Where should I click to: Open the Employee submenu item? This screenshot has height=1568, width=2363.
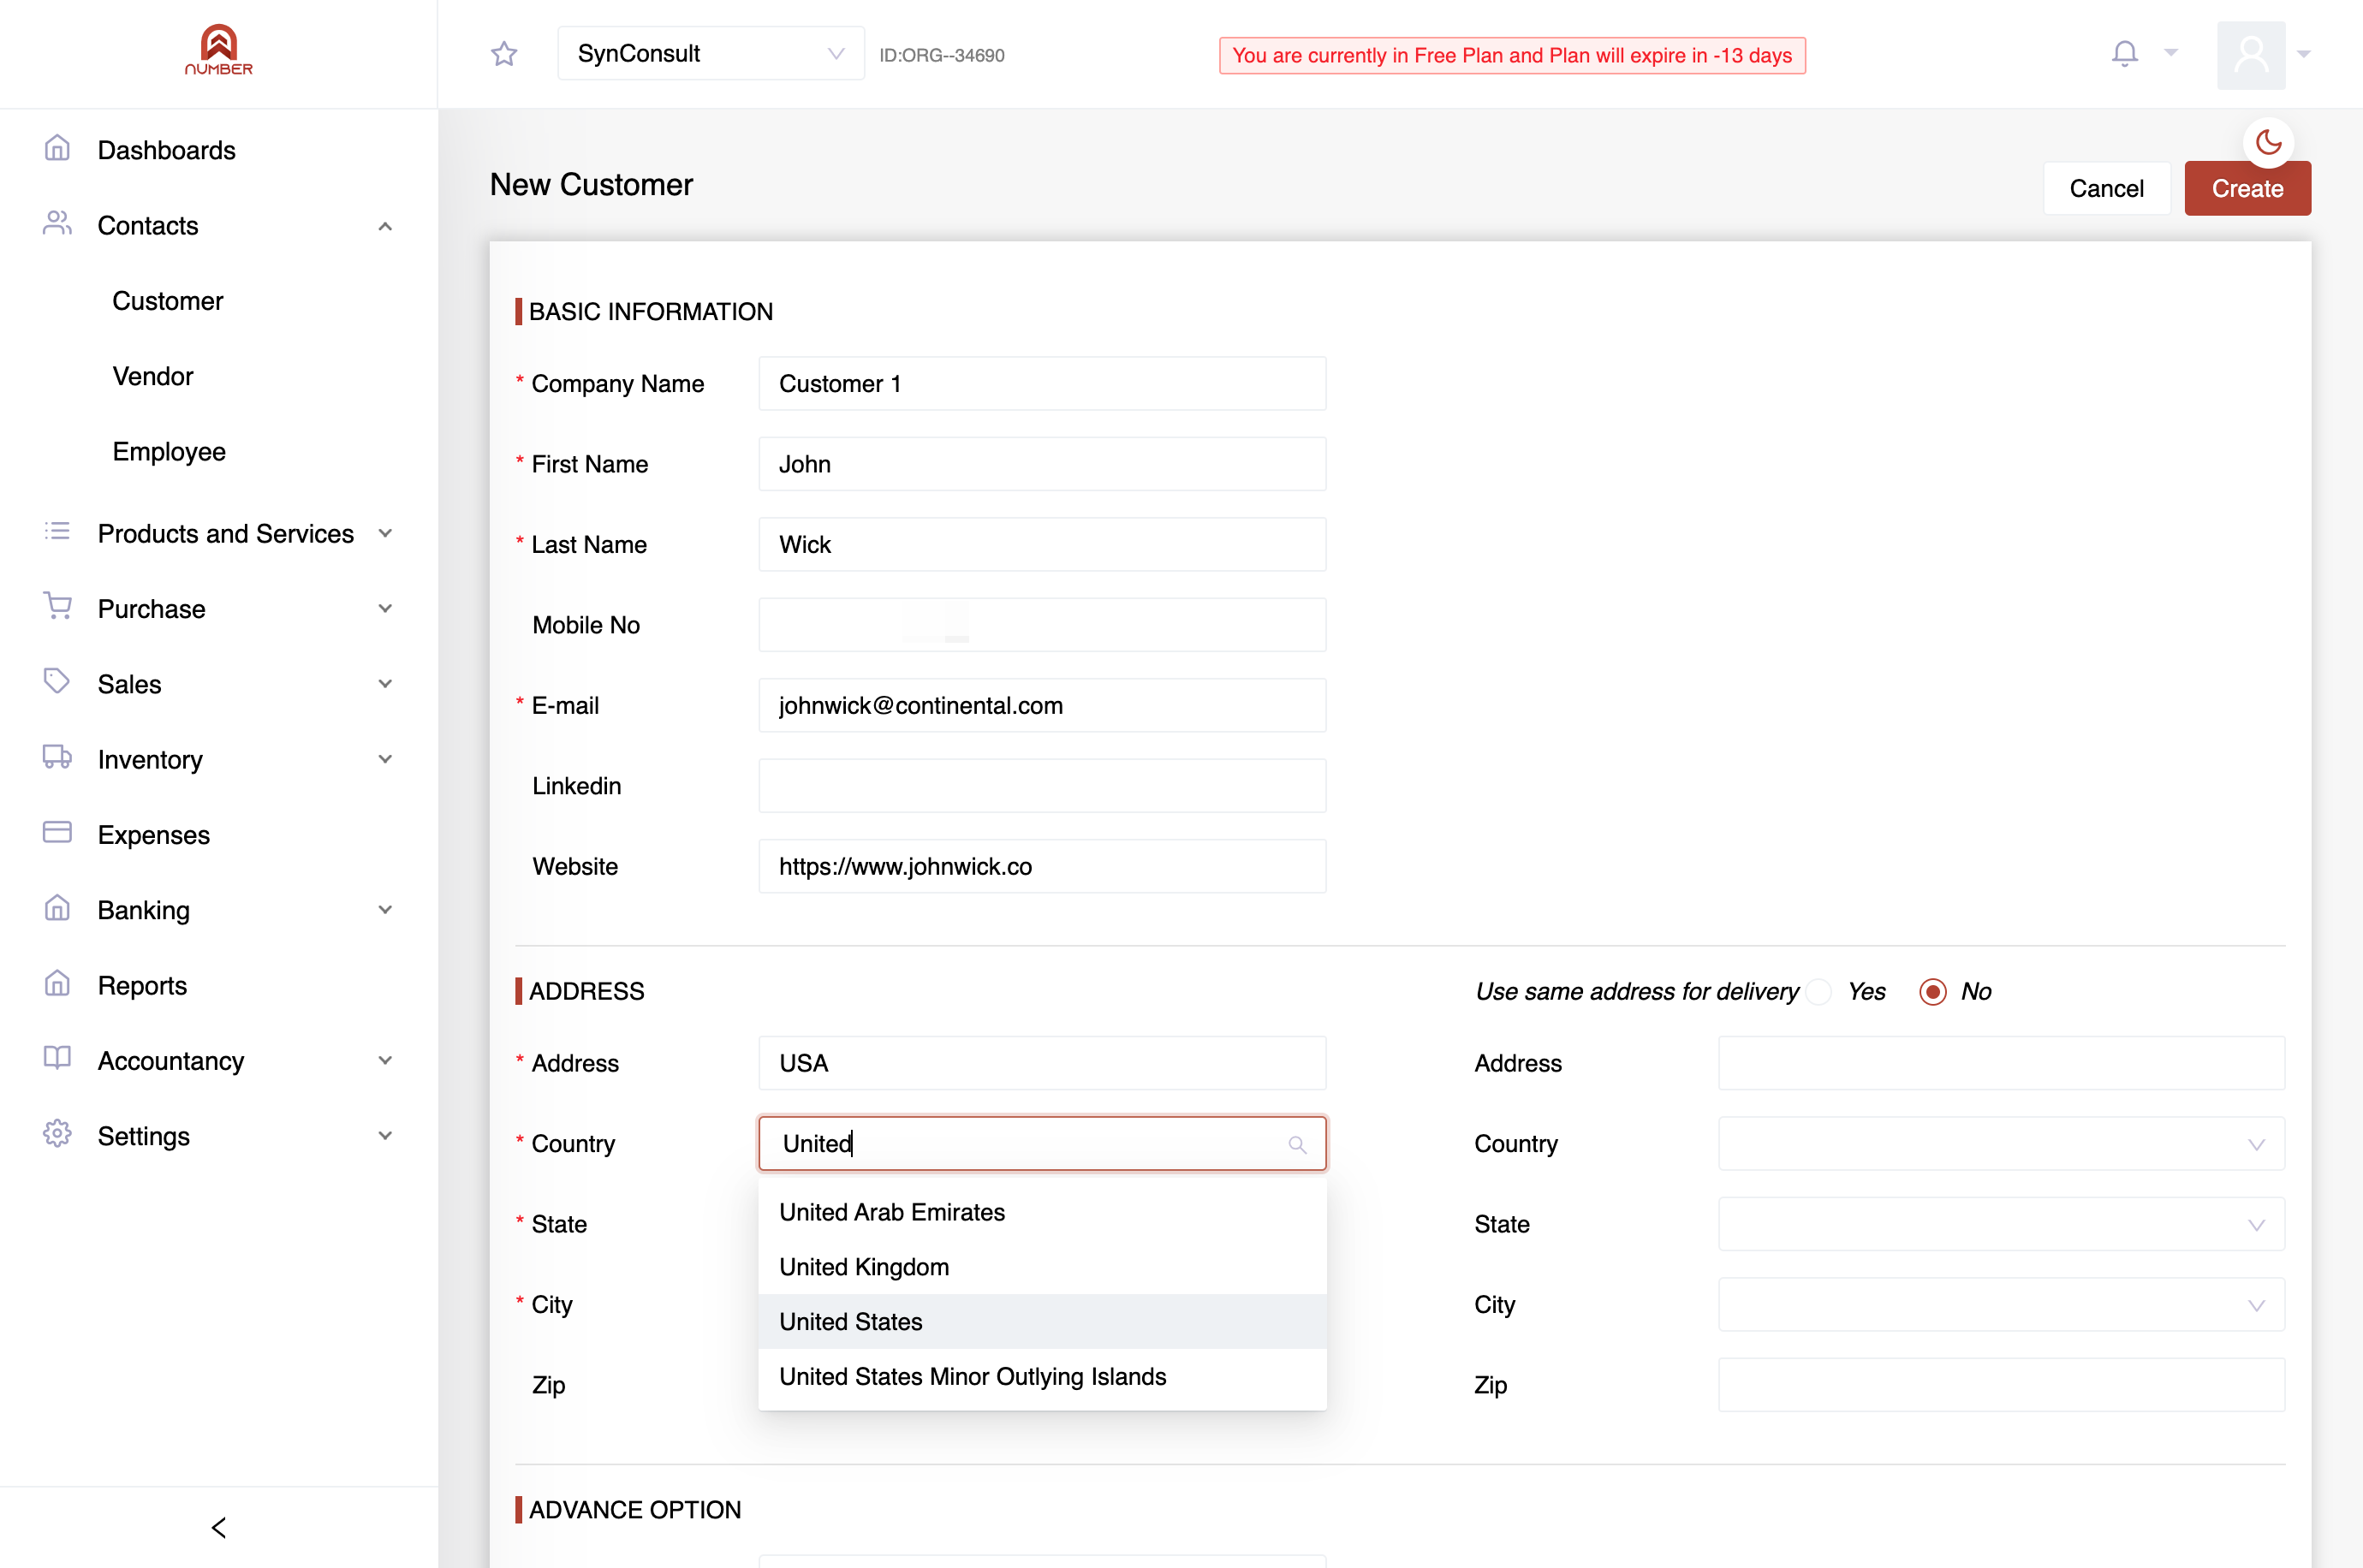169,451
